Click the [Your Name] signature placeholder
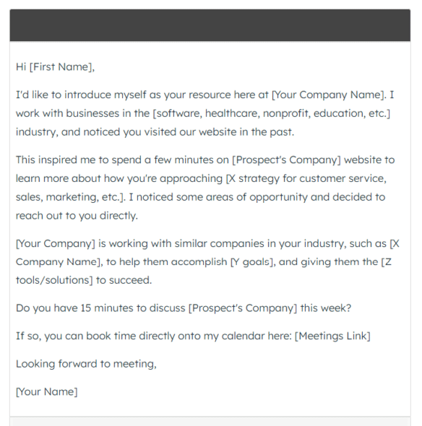Viewport: 422px width, 426px height. click(x=46, y=392)
